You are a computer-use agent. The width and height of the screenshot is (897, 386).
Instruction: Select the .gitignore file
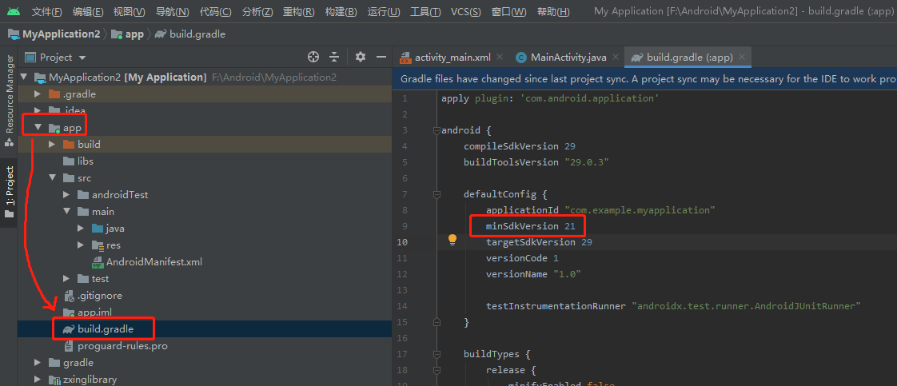click(x=92, y=296)
